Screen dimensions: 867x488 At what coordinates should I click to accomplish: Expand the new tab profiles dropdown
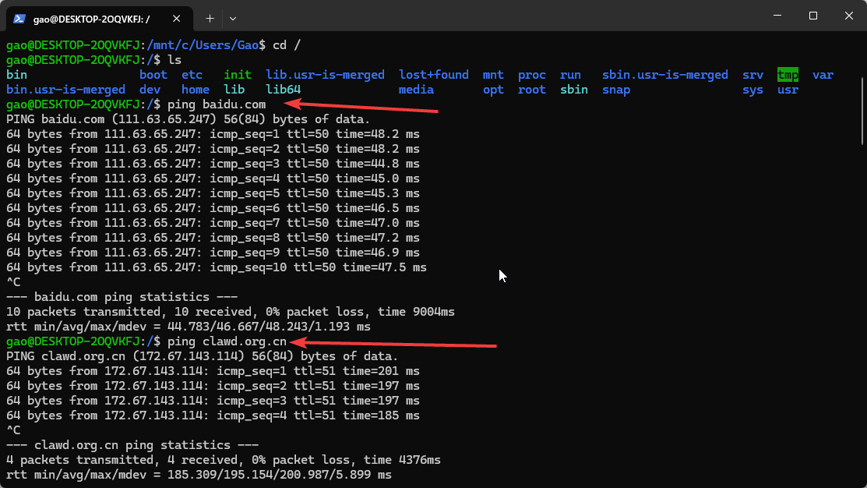point(233,17)
